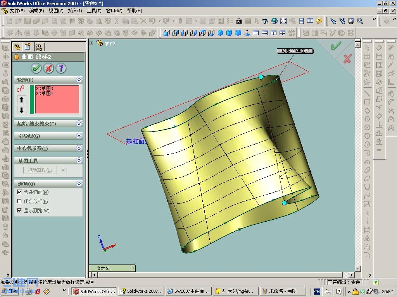Select the Line sketch tool

point(367,94)
